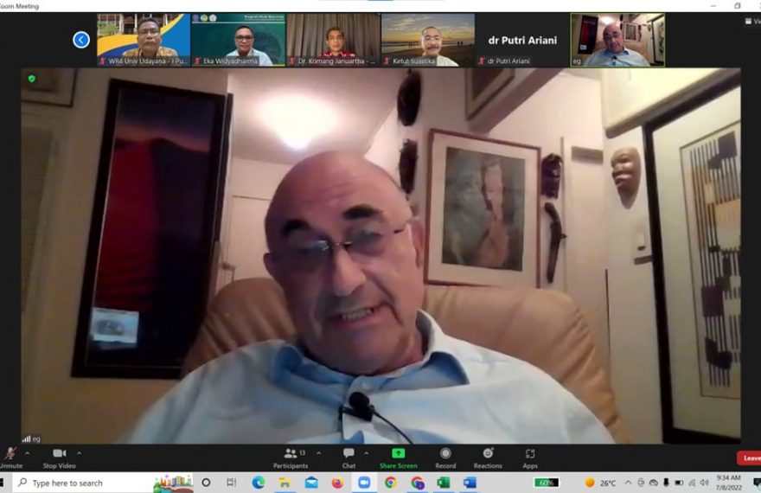Image resolution: width=761 pixels, height=493 pixels.
Task: Click the blue previous participants arrow
Action: 81,40
